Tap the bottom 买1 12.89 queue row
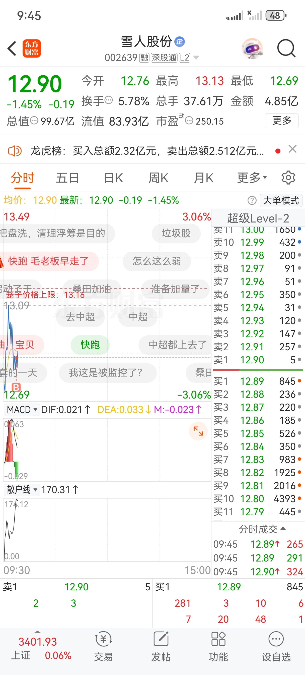Screen dimensions: 305x675 pyautogui.click(x=229, y=587)
